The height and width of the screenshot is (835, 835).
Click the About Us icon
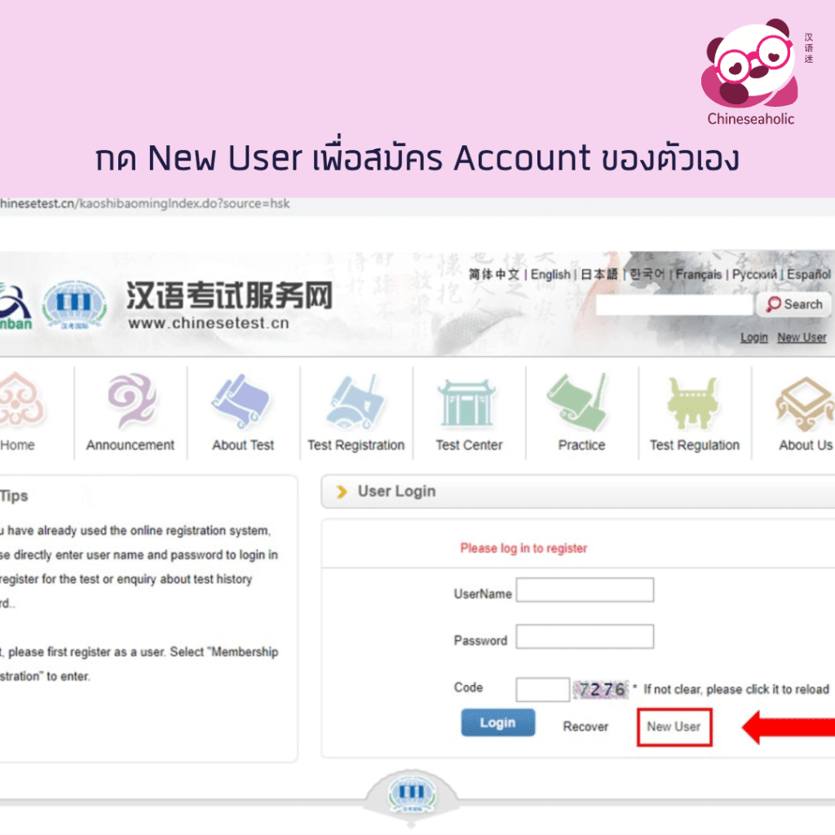[803, 404]
